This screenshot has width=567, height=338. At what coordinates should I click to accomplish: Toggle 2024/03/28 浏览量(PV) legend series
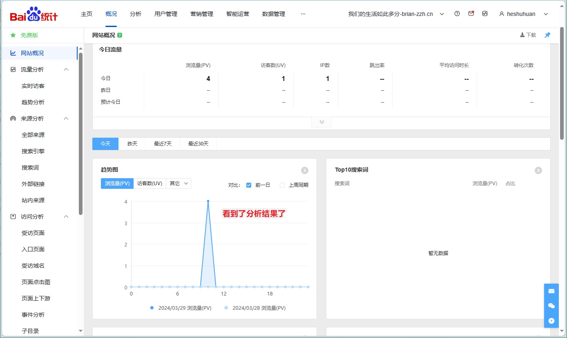pyautogui.click(x=255, y=308)
